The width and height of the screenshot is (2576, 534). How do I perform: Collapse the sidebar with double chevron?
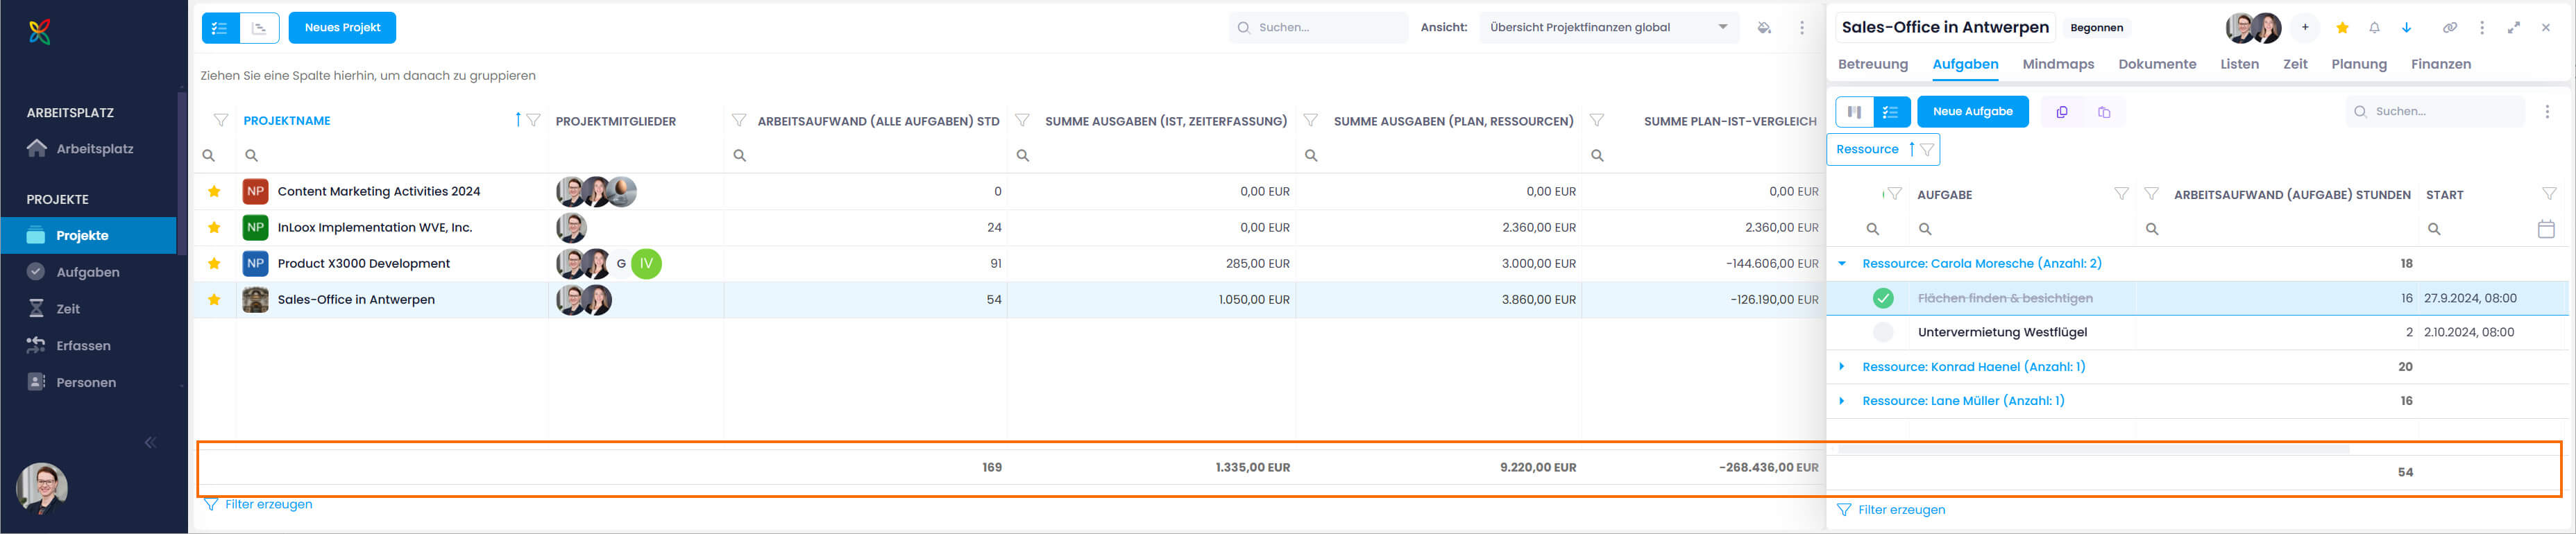[150, 442]
